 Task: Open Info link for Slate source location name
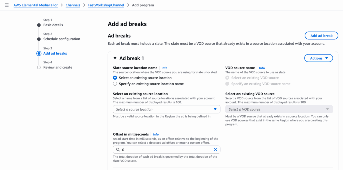click(x=164, y=68)
